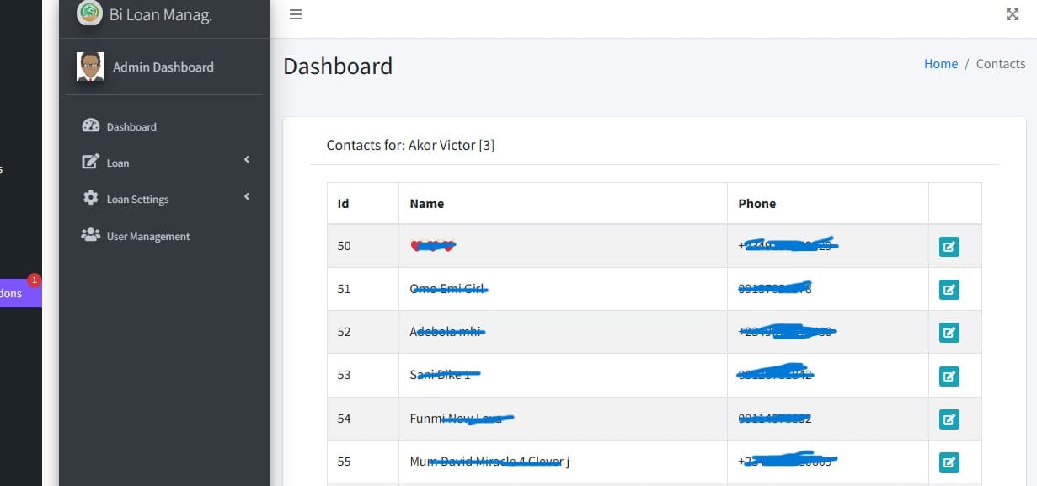This screenshot has width=1037, height=486.
Task: Click the hamburger sidebar toggle icon
Action: point(296,14)
